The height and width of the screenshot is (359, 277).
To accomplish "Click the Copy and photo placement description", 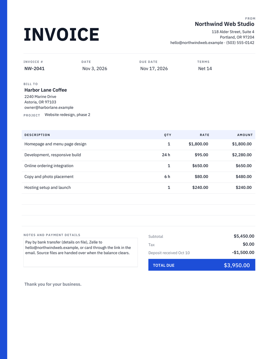I will (x=49, y=177).
